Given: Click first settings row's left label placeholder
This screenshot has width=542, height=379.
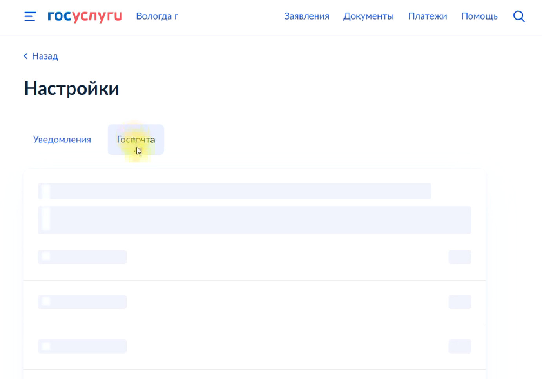Looking at the screenshot, I should pos(82,257).
